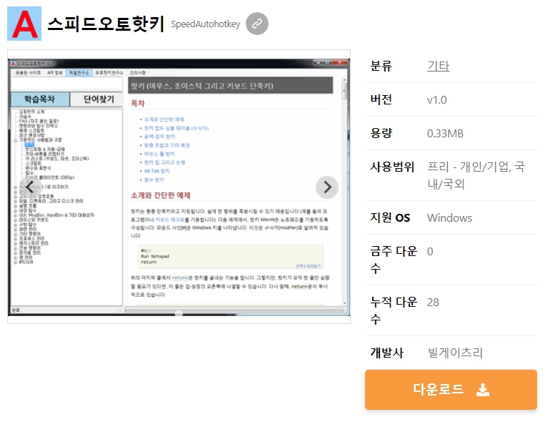Select file size value 0.33MB

click(445, 133)
